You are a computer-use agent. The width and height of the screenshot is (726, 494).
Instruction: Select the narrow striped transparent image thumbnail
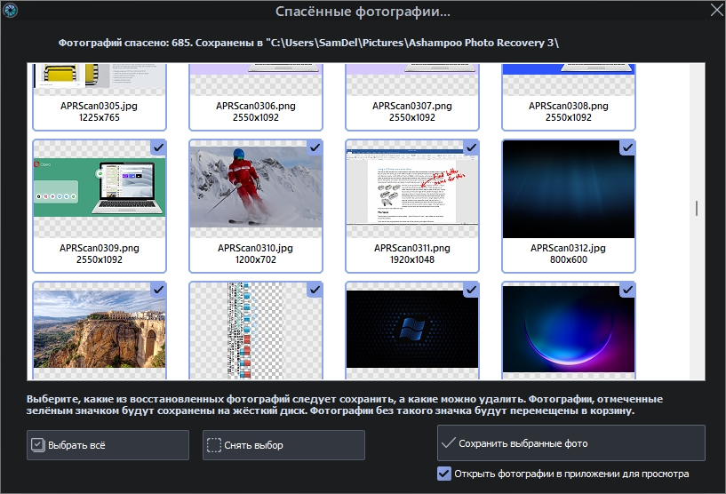(x=255, y=325)
